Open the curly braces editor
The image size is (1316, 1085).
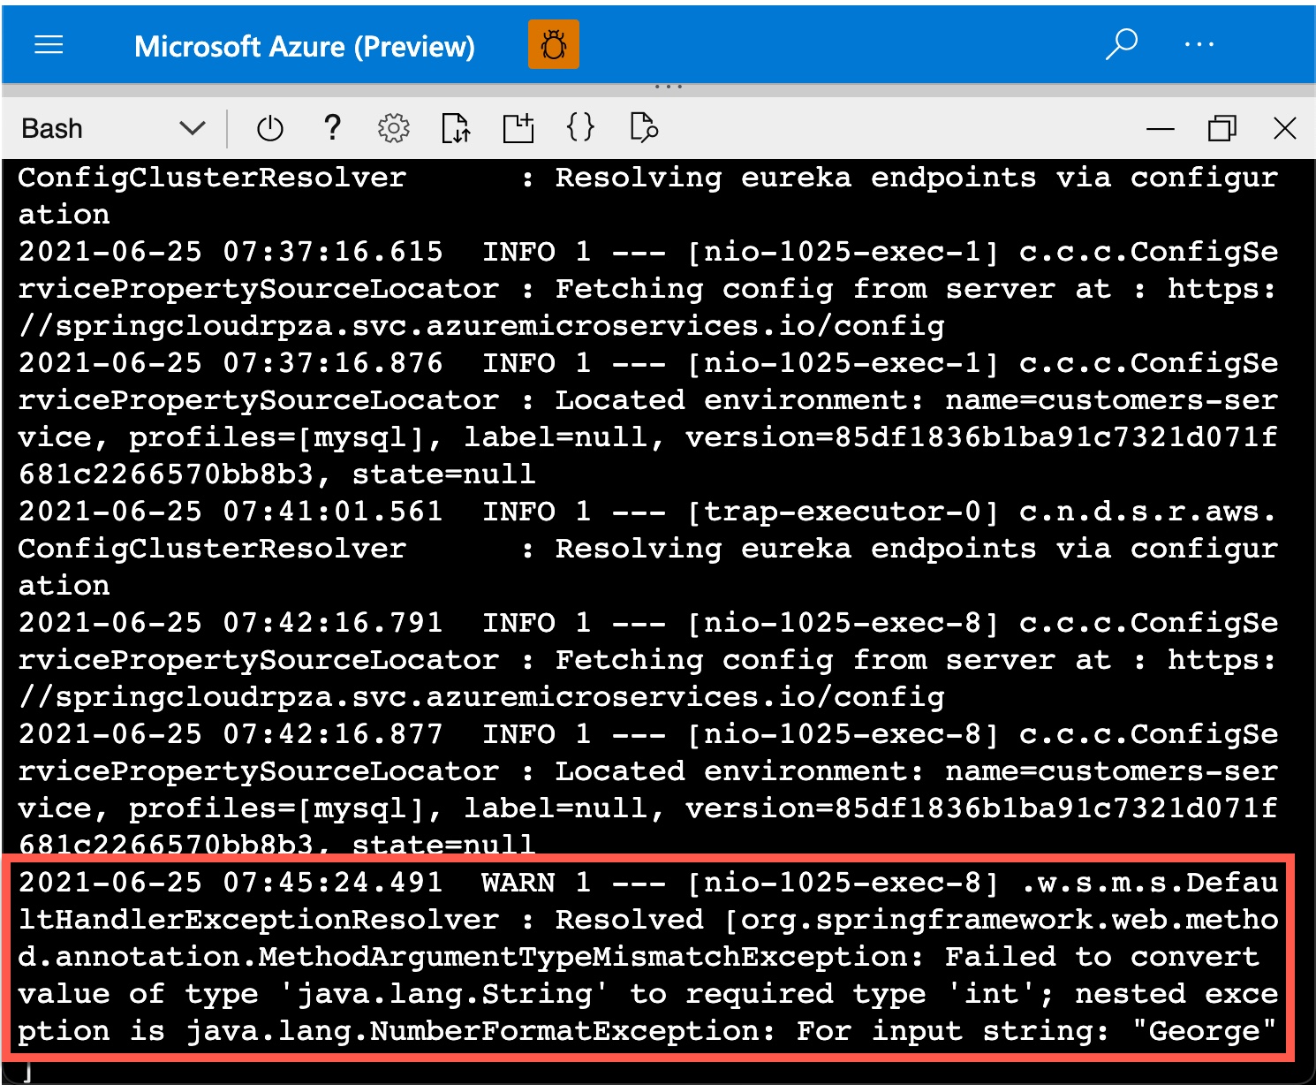pos(580,128)
